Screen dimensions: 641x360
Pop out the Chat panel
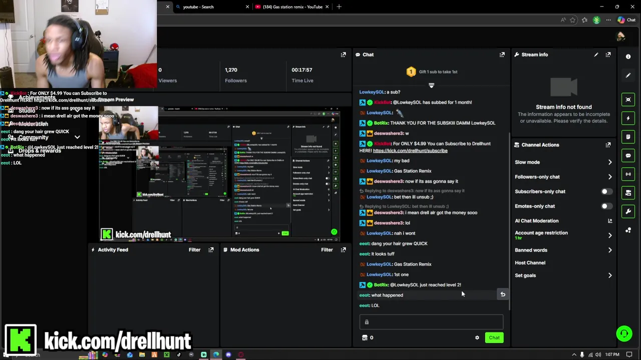pyautogui.click(x=502, y=54)
